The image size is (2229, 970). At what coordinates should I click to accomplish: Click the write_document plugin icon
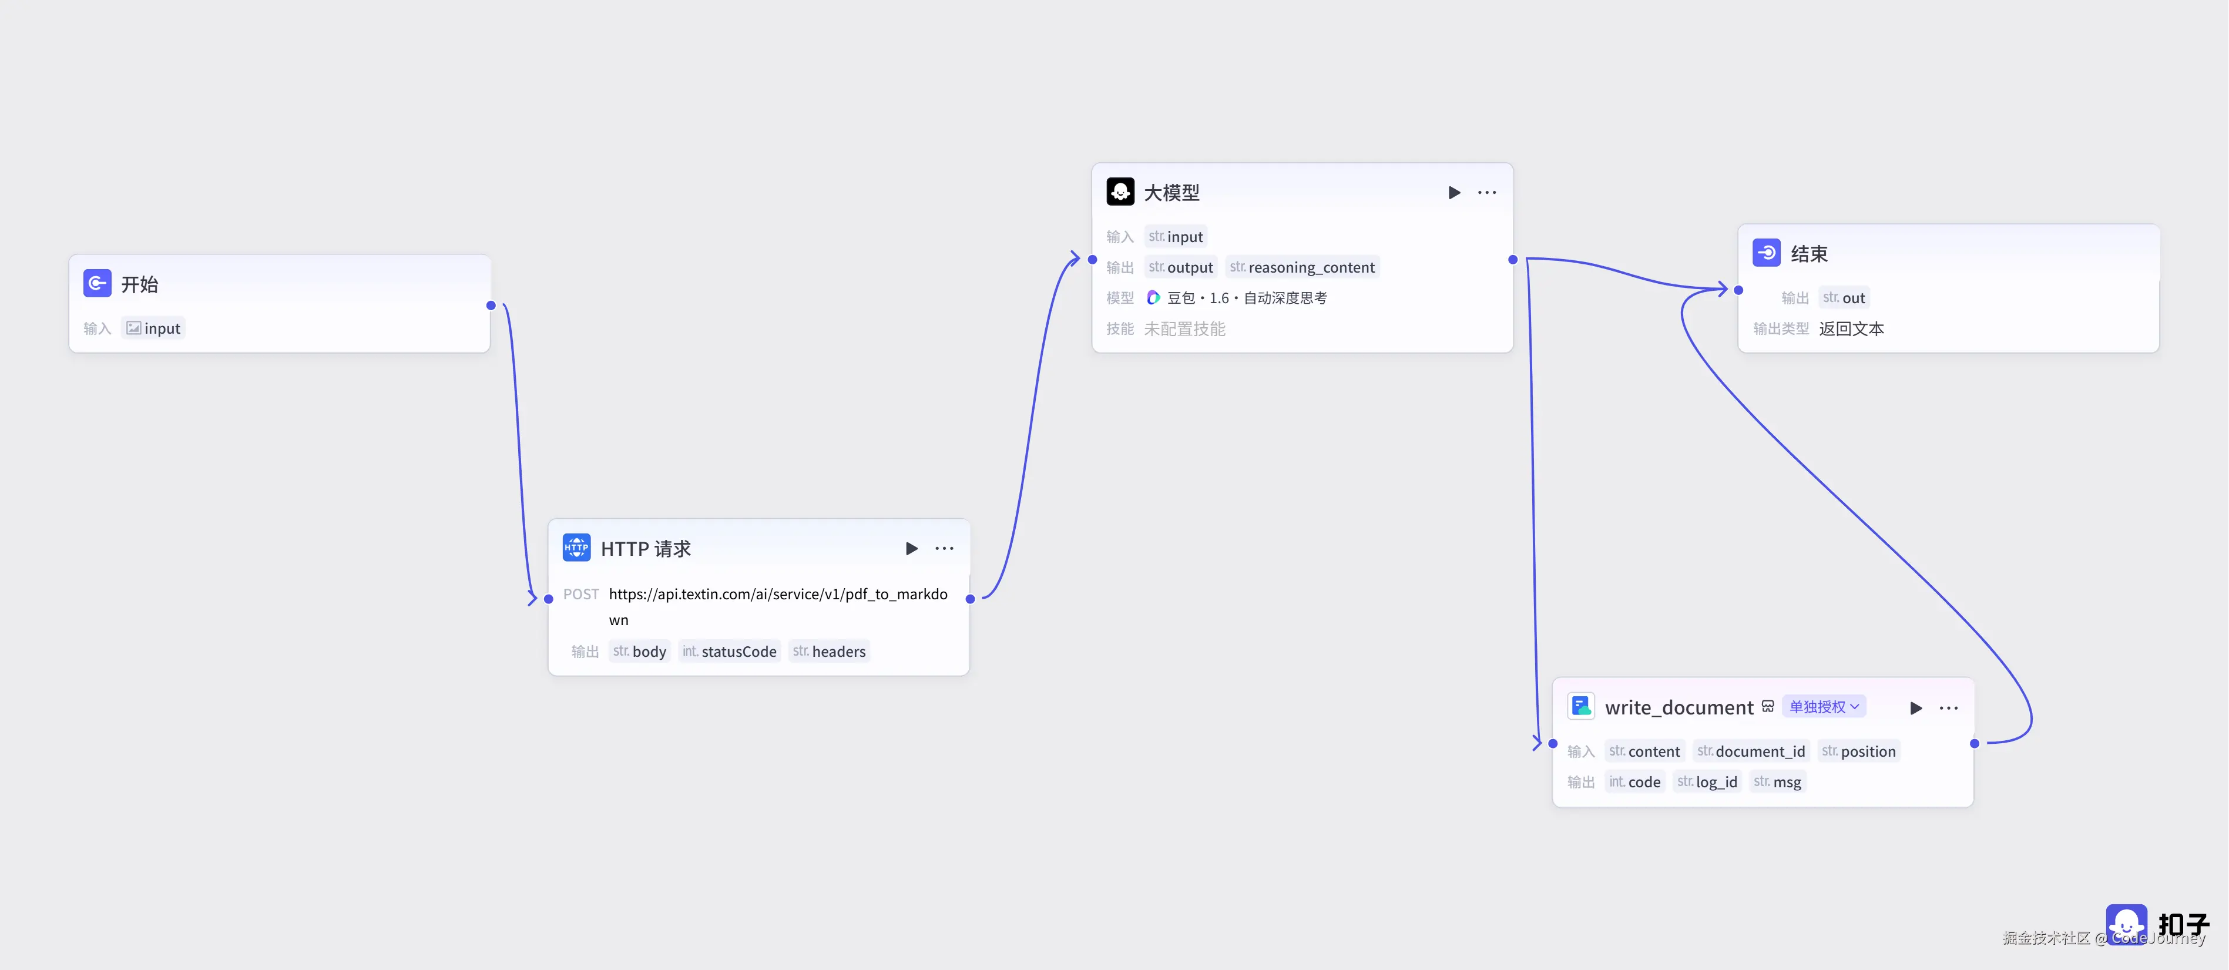point(1581,707)
